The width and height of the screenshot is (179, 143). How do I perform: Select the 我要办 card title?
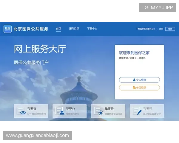[70, 109]
